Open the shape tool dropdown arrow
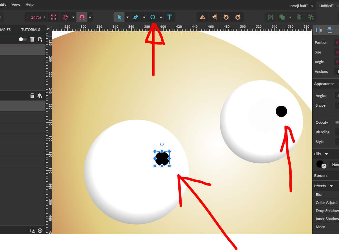 (161, 17)
